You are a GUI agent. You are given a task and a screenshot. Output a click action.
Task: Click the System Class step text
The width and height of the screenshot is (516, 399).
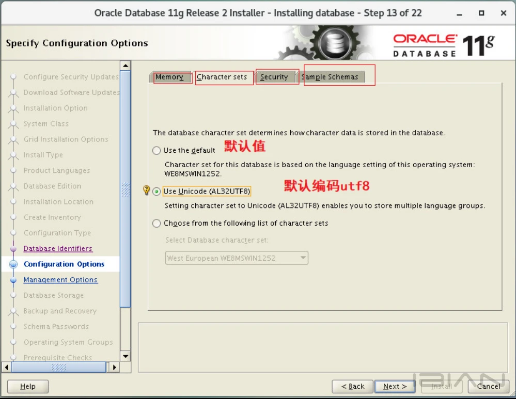click(x=46, y=124)
